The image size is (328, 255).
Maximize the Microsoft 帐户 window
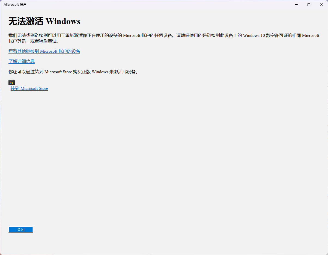click(309, 5)
